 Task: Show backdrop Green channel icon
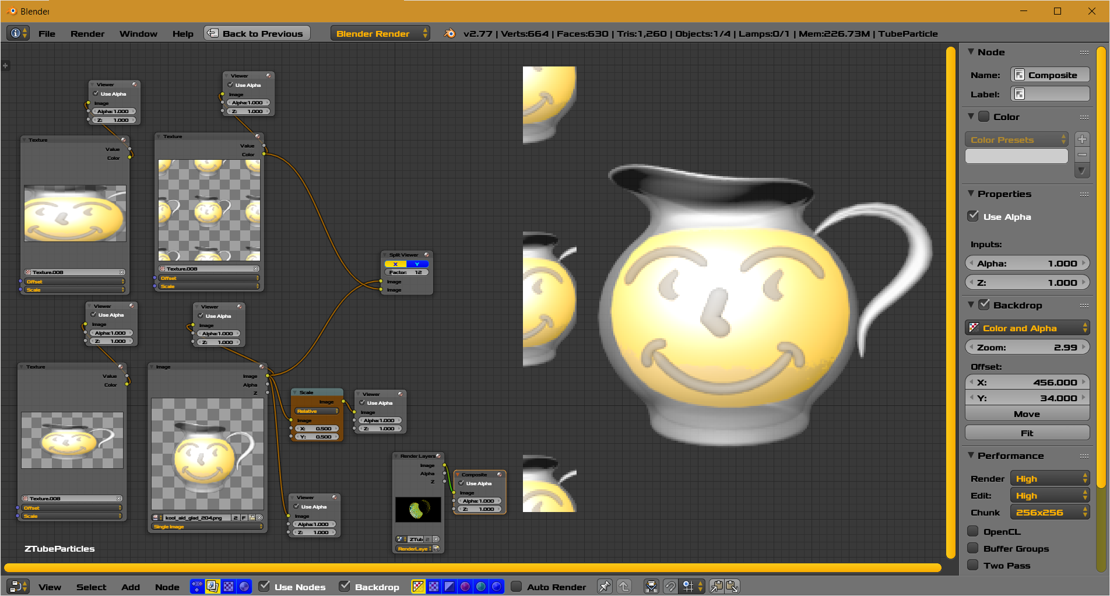tap(481, 587)
